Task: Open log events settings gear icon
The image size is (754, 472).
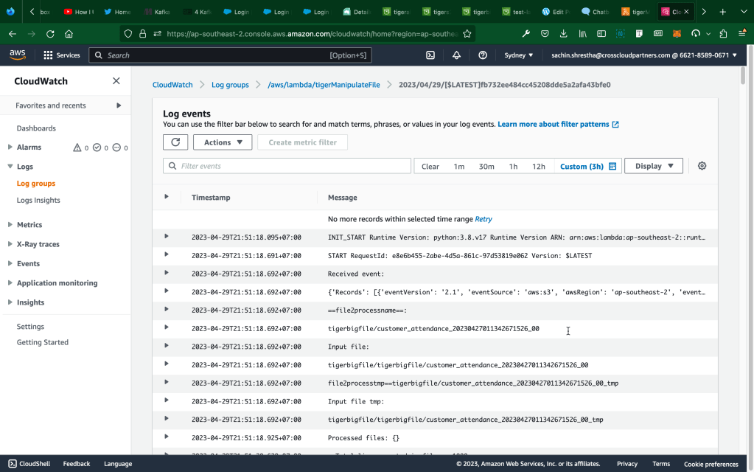Action: click(702, 166)
